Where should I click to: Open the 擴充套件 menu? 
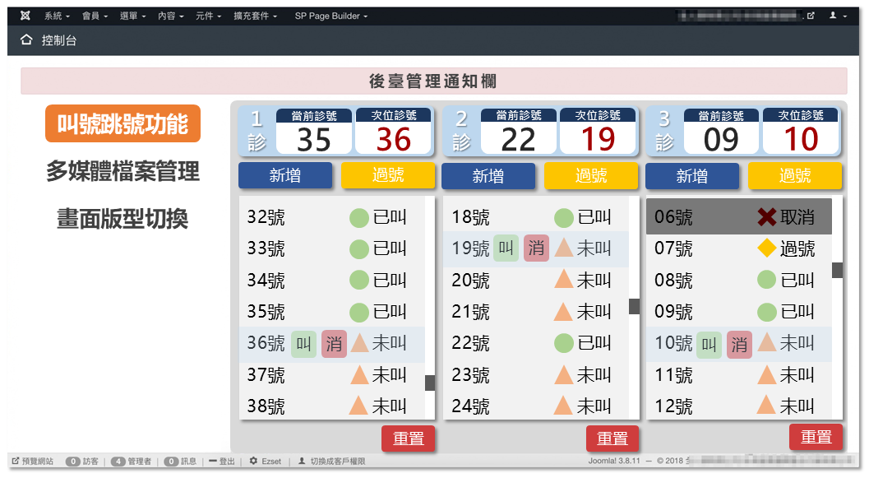point(256,16)
